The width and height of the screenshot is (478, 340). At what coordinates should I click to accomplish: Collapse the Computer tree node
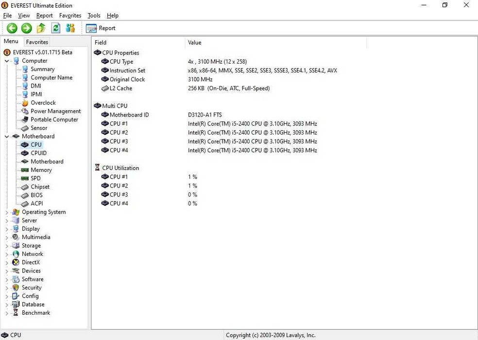click(x=7, y=61)
